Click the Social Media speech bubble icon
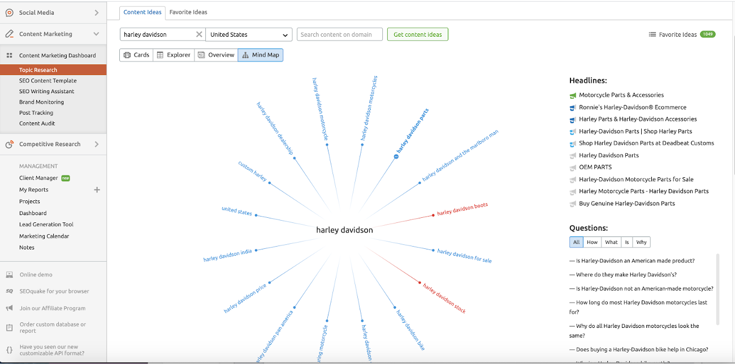The height and width of the screenshot is (364, 735). 9,12
